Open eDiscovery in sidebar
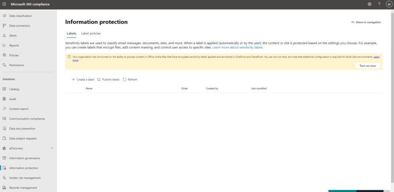This screenshot has height=192, width=394. click(16, 148)
